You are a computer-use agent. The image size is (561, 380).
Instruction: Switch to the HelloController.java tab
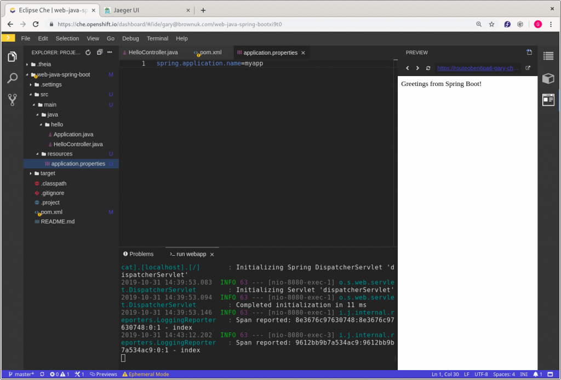point(153,53)
